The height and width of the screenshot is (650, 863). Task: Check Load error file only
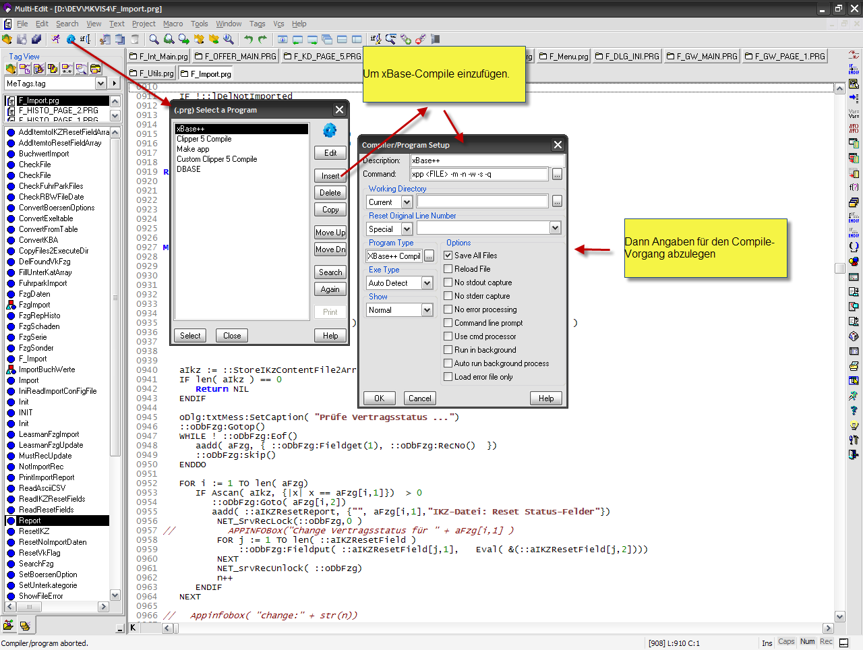tap(448, 377)
